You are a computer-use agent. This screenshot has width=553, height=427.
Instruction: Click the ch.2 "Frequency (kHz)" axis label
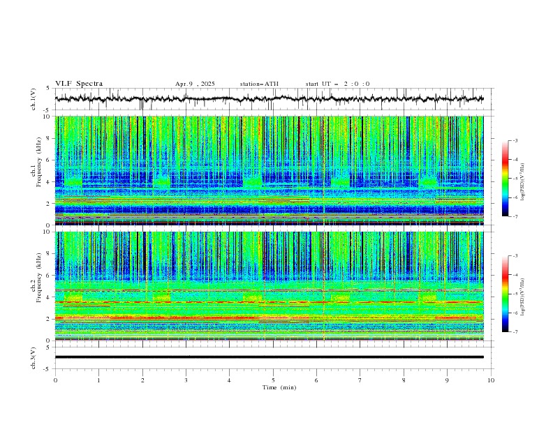tap(39, 277)
